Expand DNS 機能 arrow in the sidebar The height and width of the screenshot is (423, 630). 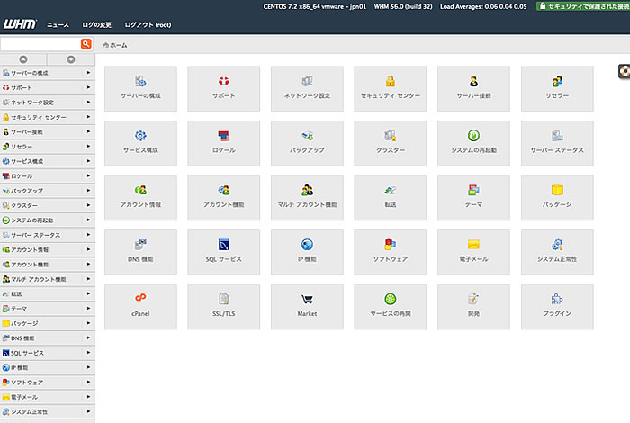88,337
